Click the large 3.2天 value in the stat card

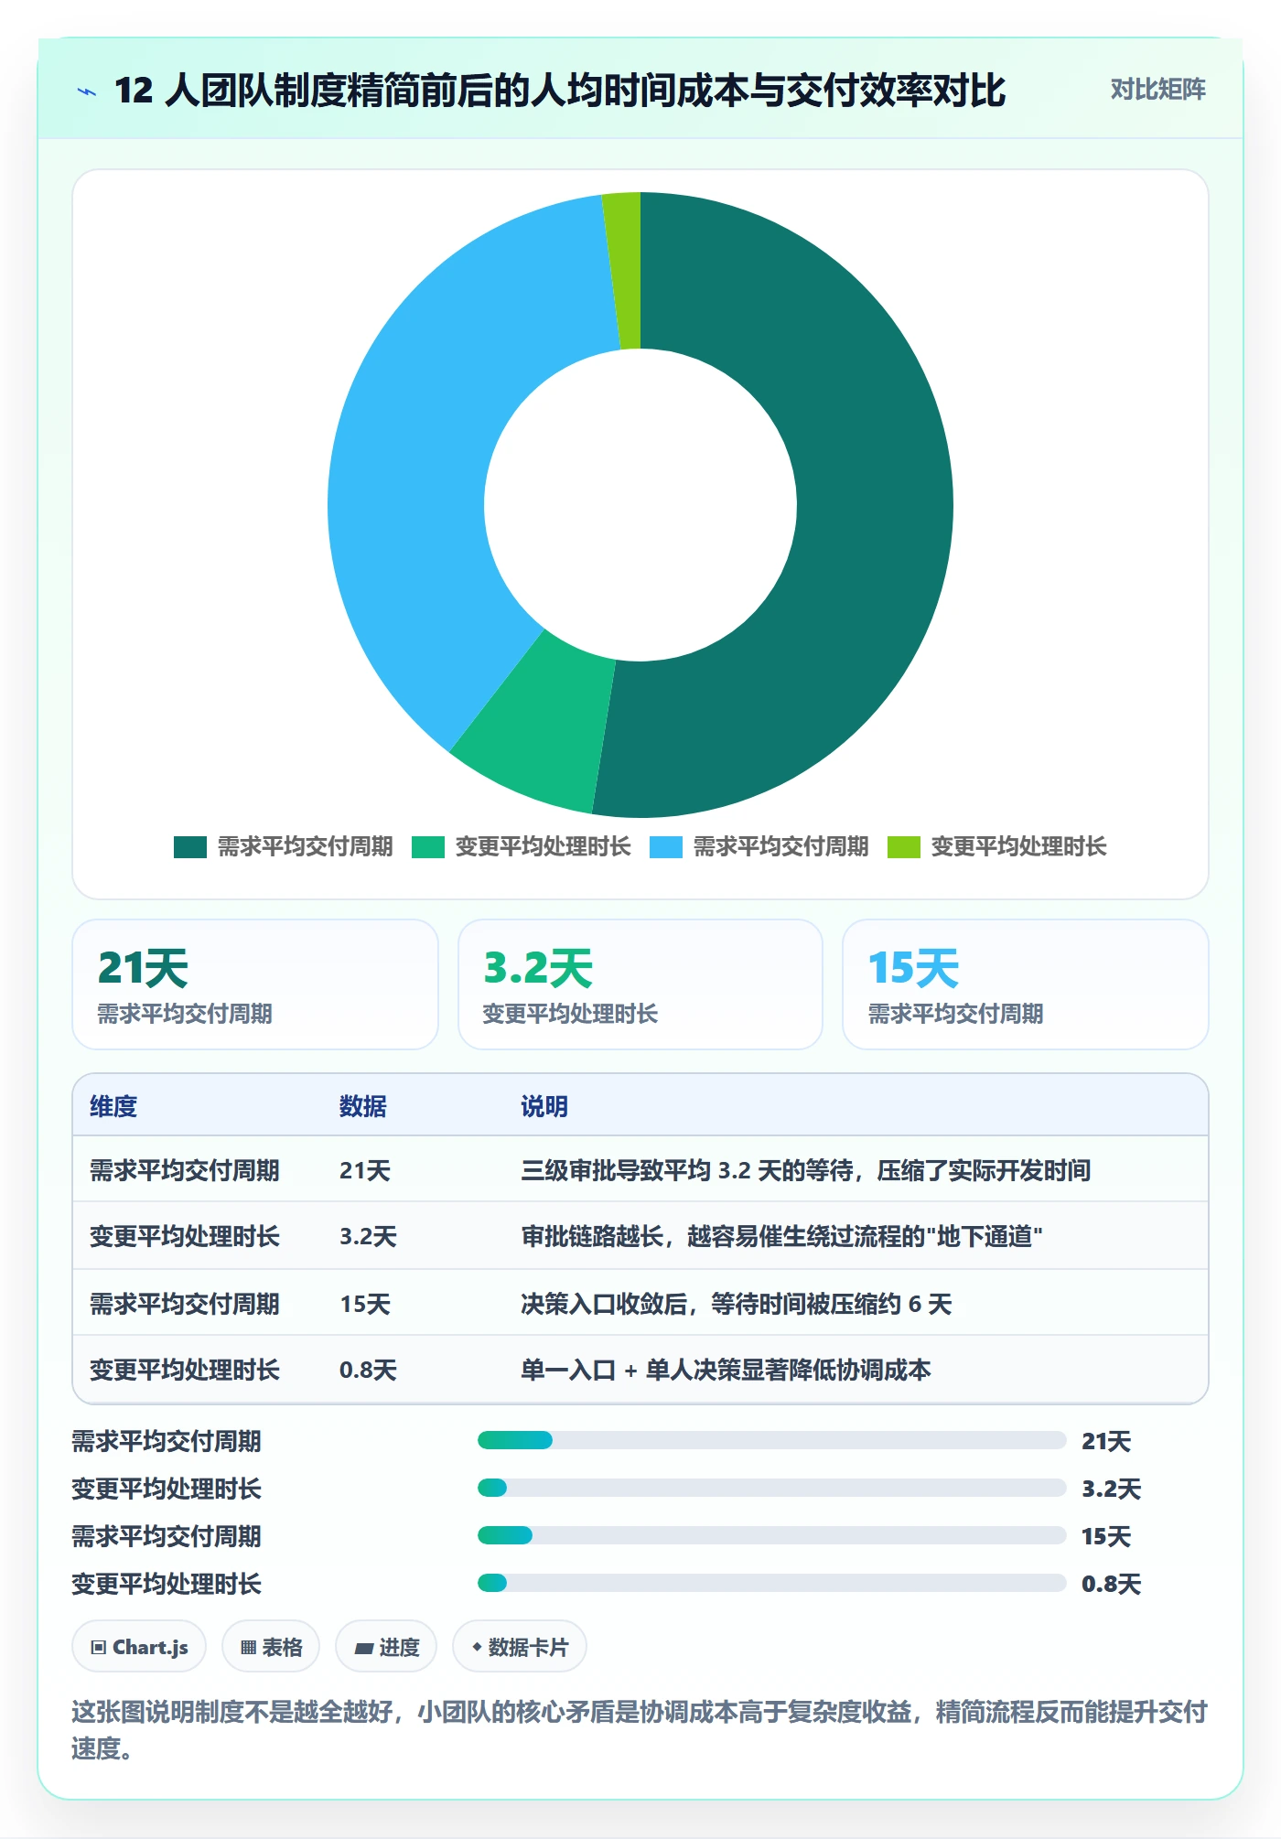(x=538, y=968)
